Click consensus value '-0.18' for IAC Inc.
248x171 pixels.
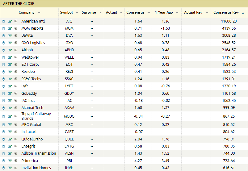[138, 101]
